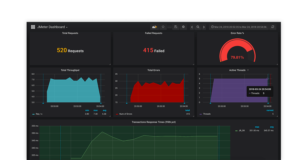Click the blank share button beside the star

click(x=169, y=27)
